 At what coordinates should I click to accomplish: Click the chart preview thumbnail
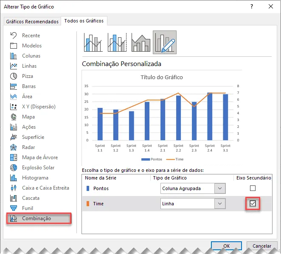point(162,118)
